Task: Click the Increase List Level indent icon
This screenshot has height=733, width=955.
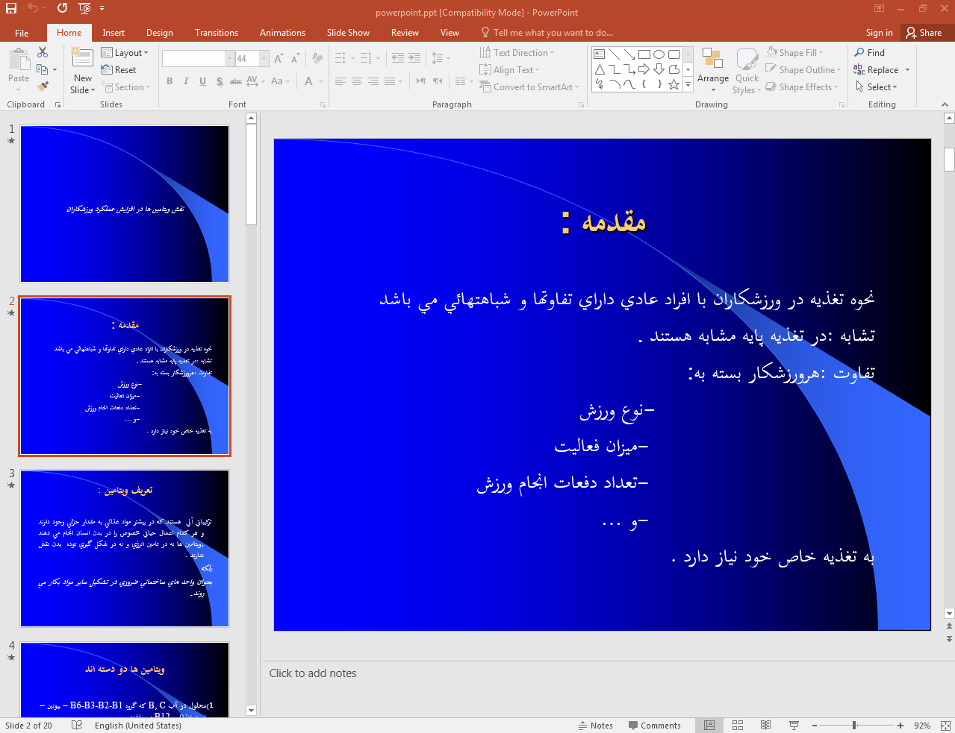Action: [414, 58]
